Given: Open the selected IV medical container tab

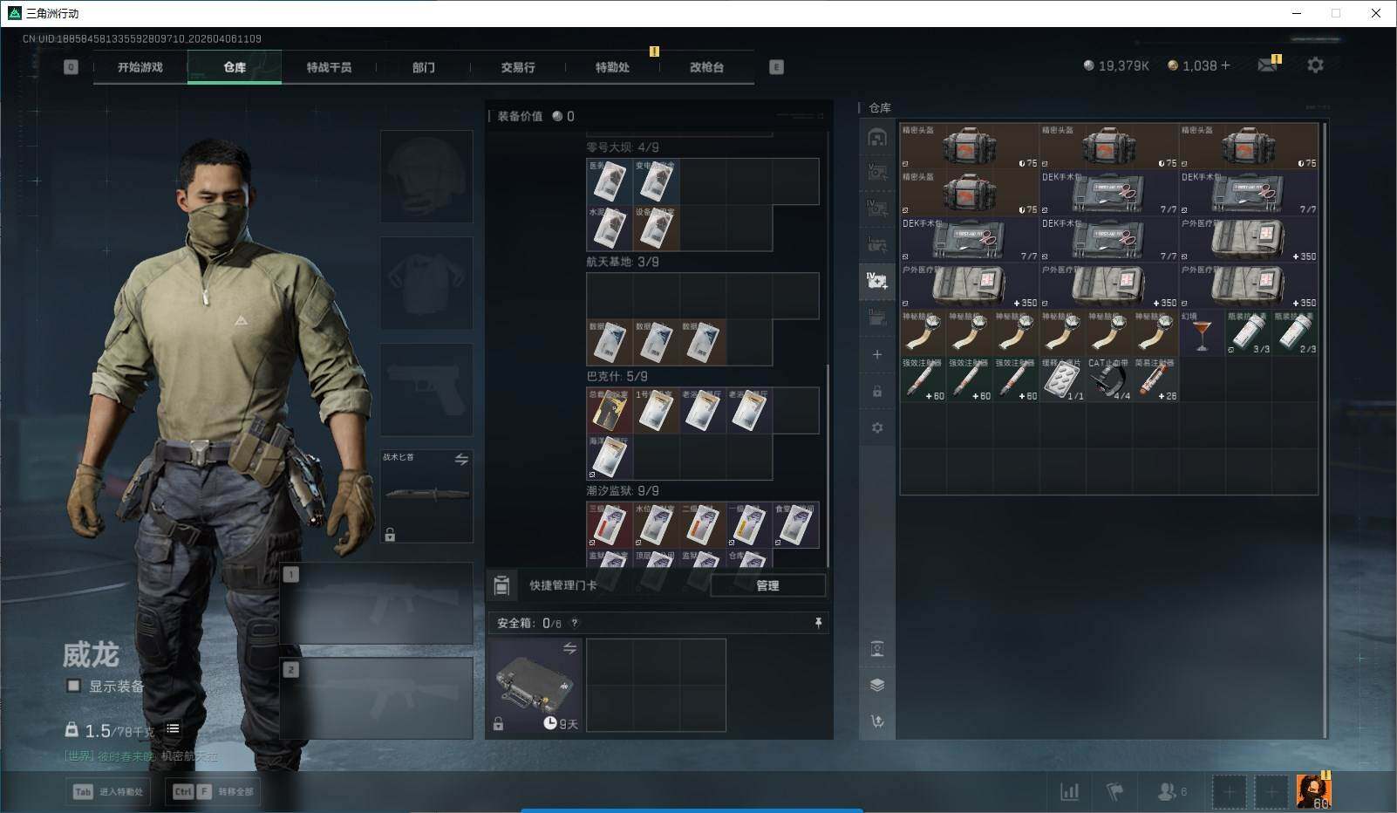Looking at the screenshot, I should click(x=877, y=281).
